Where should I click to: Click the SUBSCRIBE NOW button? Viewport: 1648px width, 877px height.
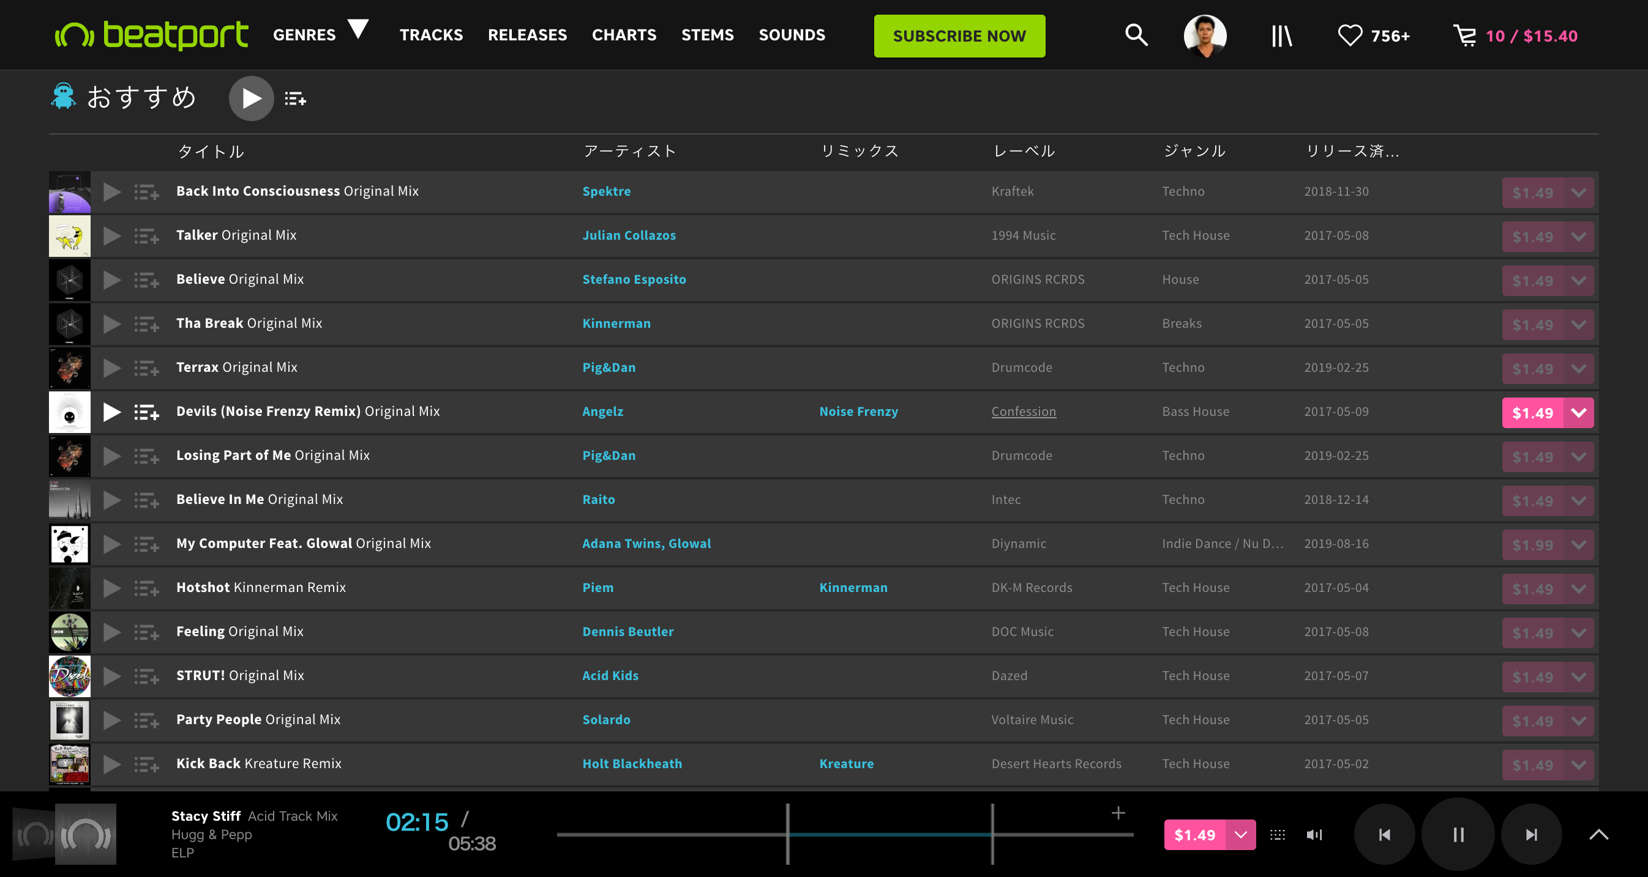(x=960, y=36)
